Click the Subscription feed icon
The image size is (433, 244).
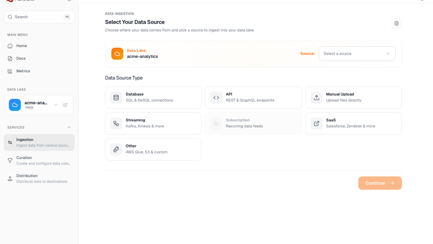pyautogui.click(x=216, y=123)
